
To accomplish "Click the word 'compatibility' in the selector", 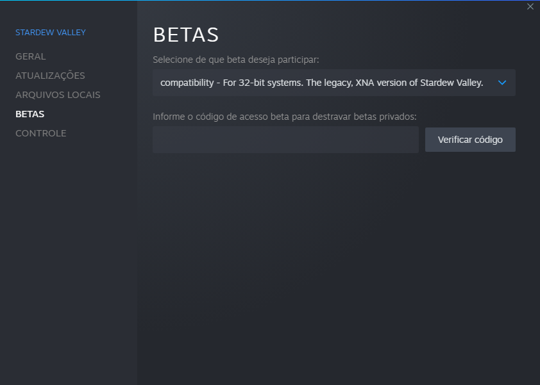I will point(186,83).
